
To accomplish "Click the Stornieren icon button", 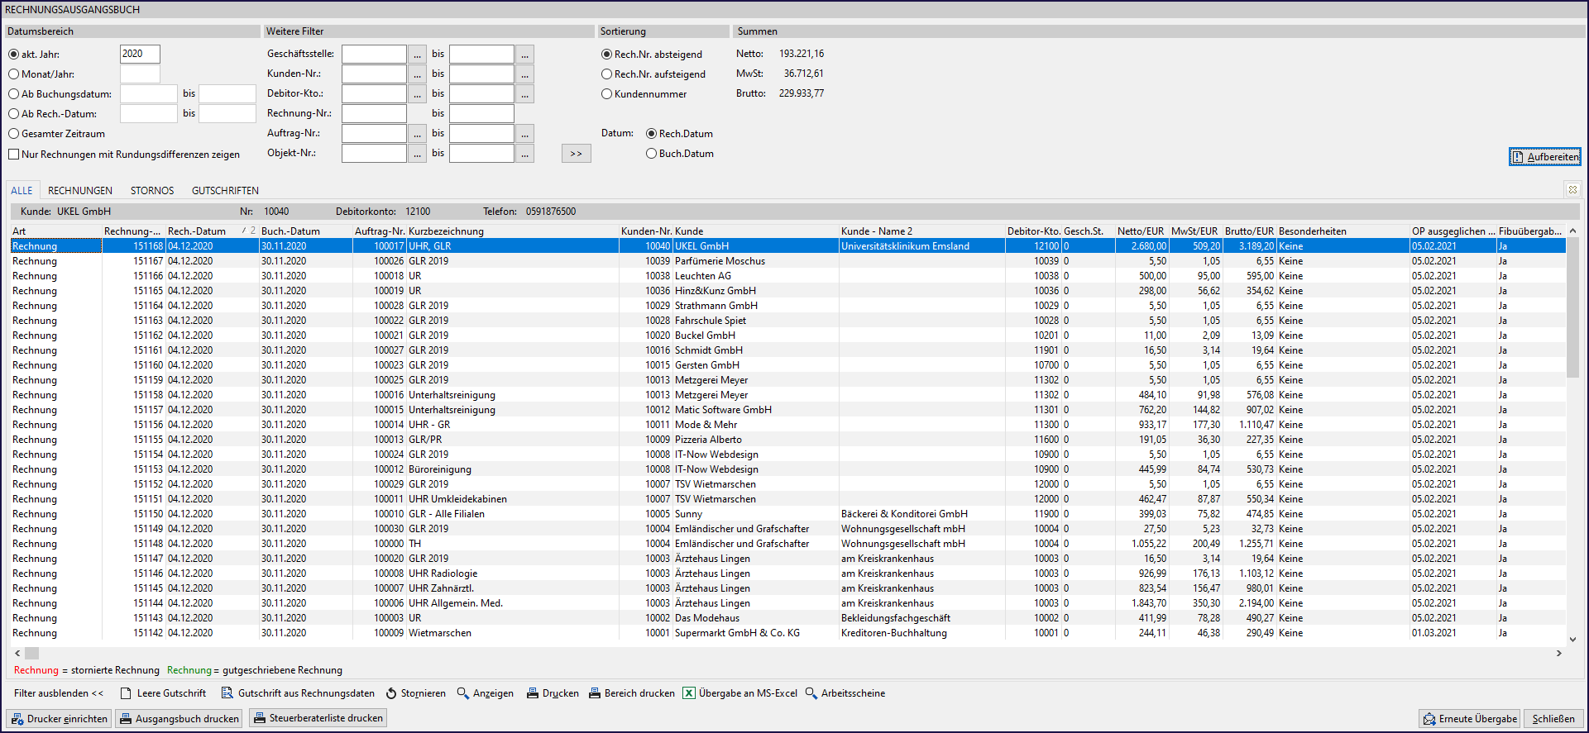I will click(x=391, y=693).
